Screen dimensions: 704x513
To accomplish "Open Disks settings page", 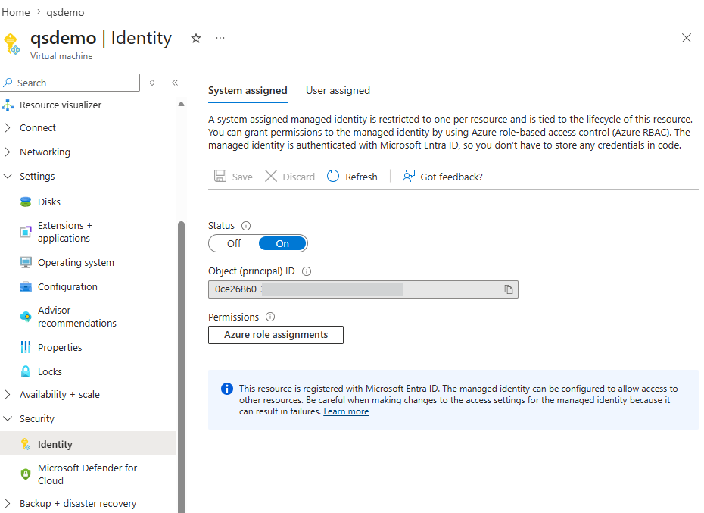I will click(49, 202).
